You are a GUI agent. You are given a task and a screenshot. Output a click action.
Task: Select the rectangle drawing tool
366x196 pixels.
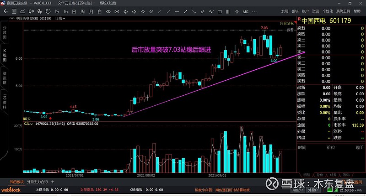click(220, 11)
